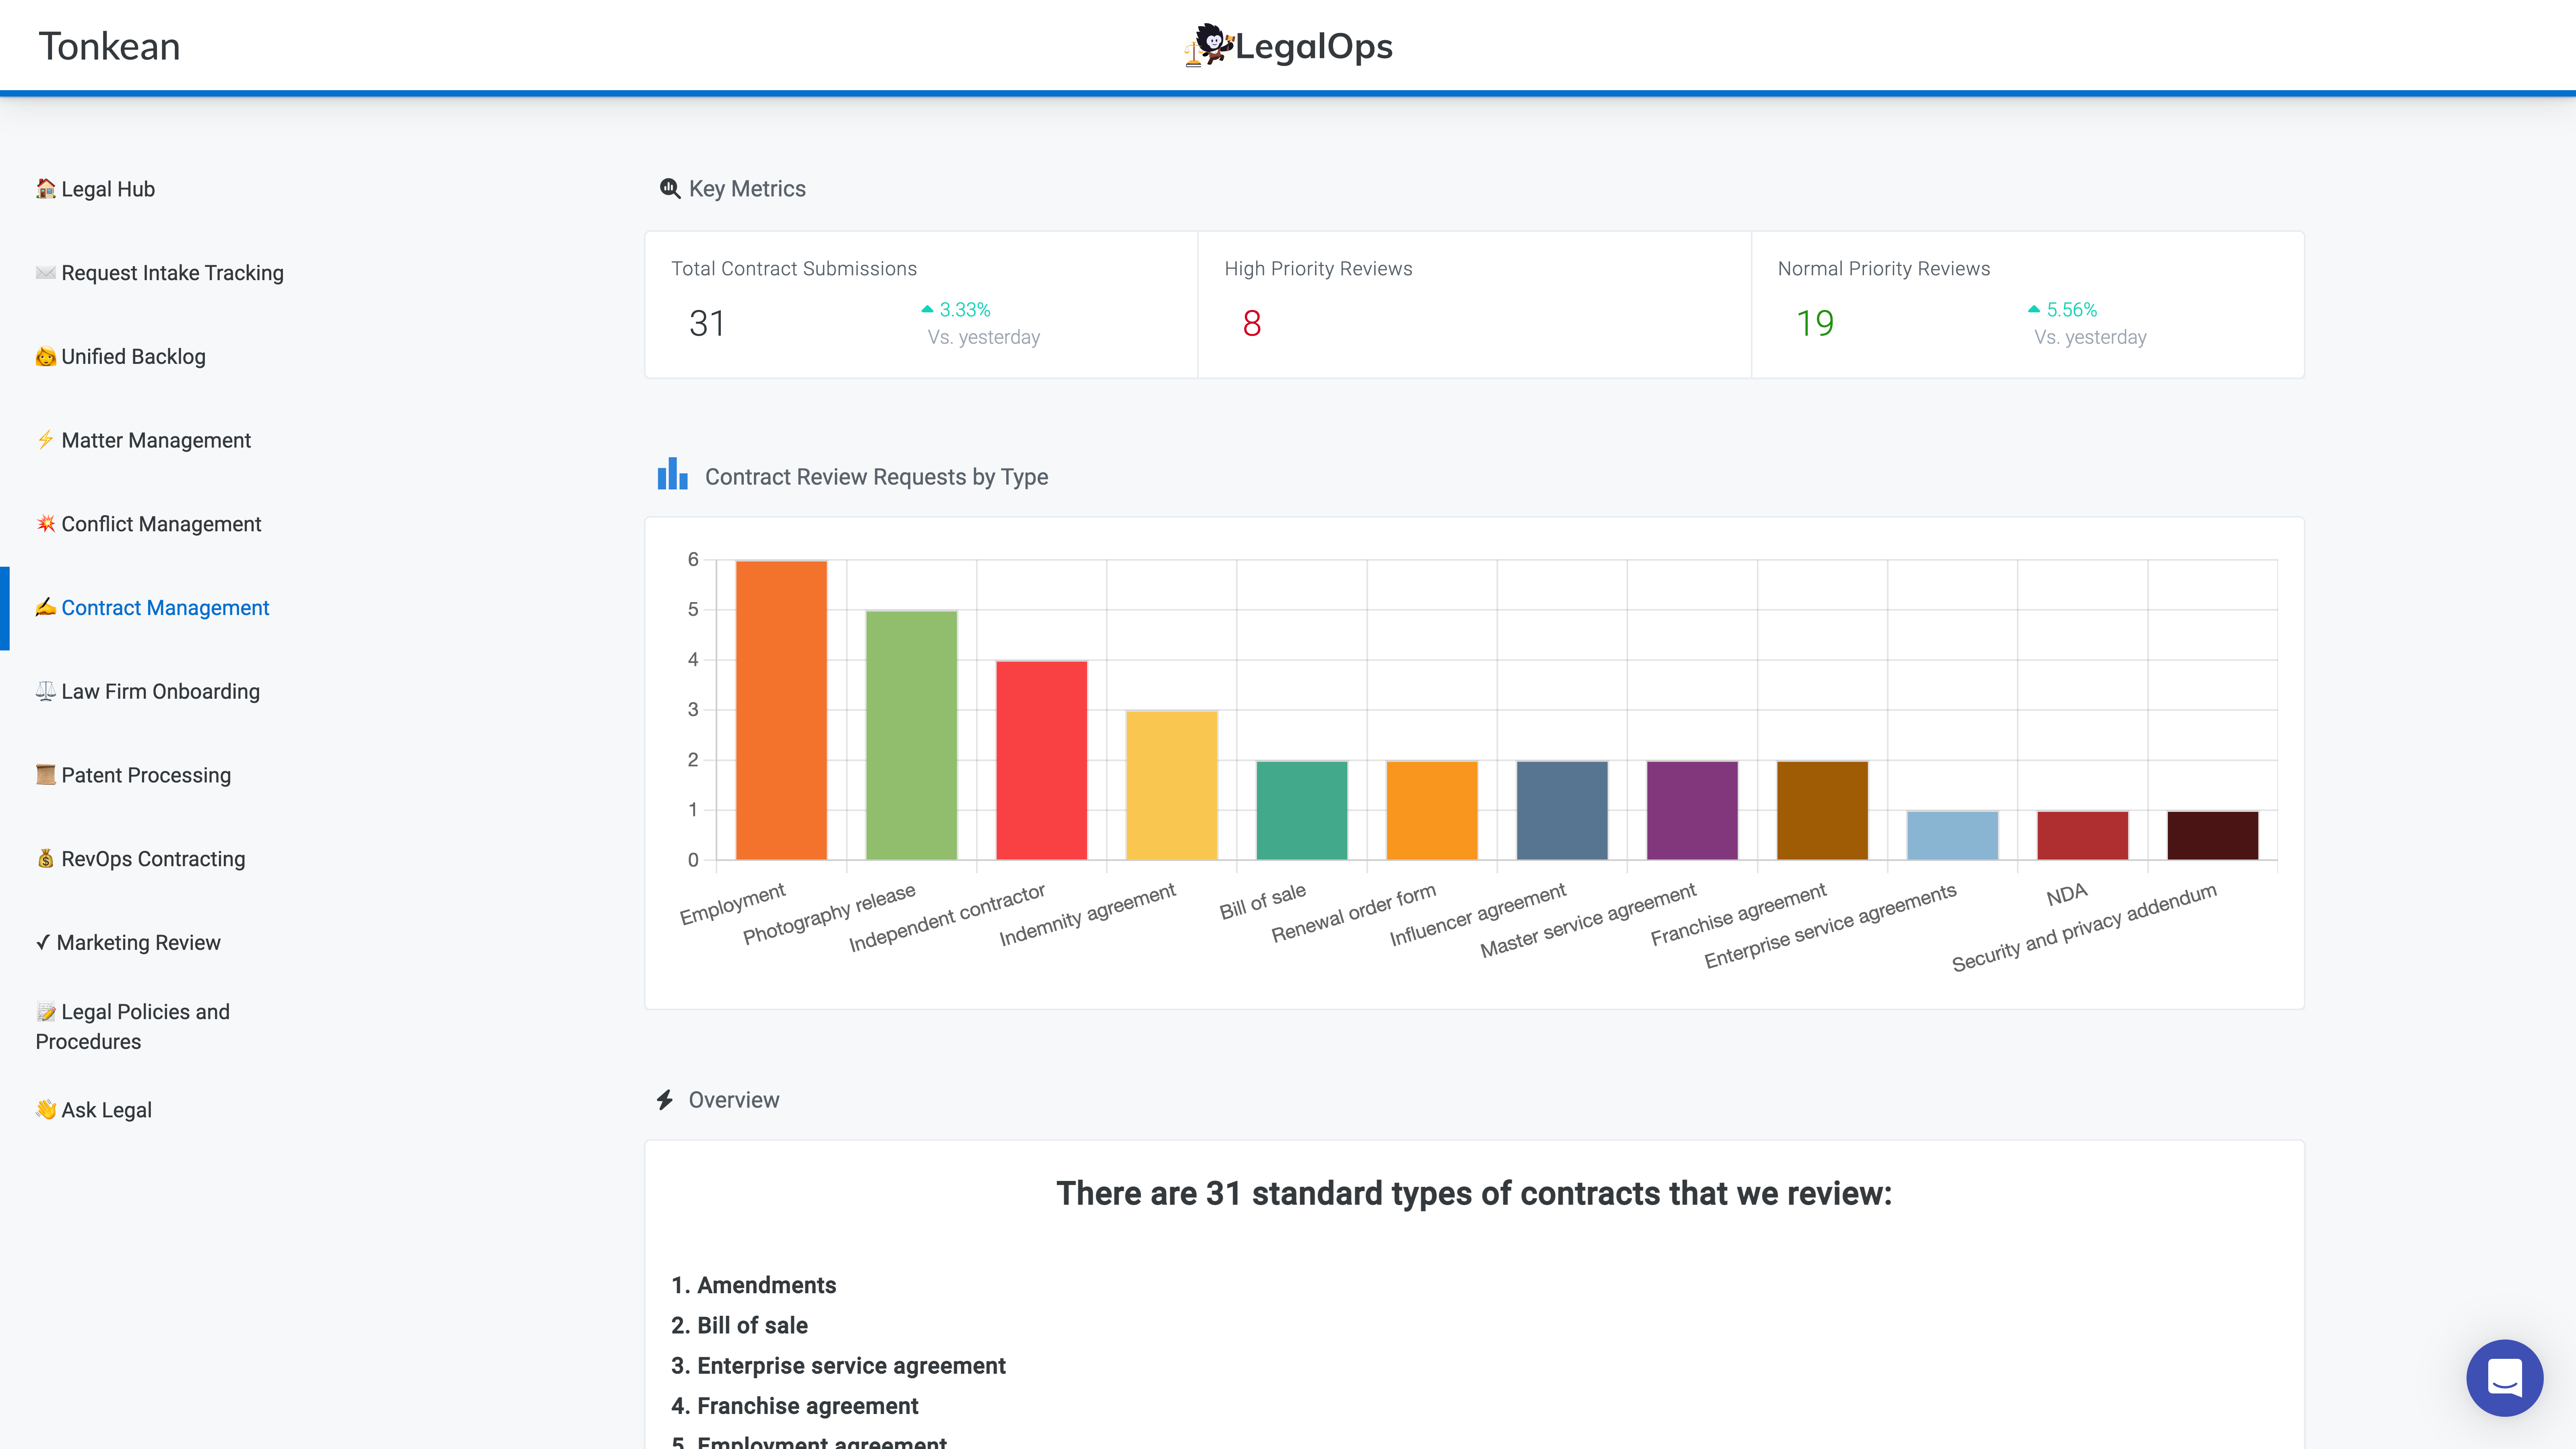Click the brown Franchise agreement bar
The height and width of the screenshot is (1449, 2576).
click(1822, 810)
